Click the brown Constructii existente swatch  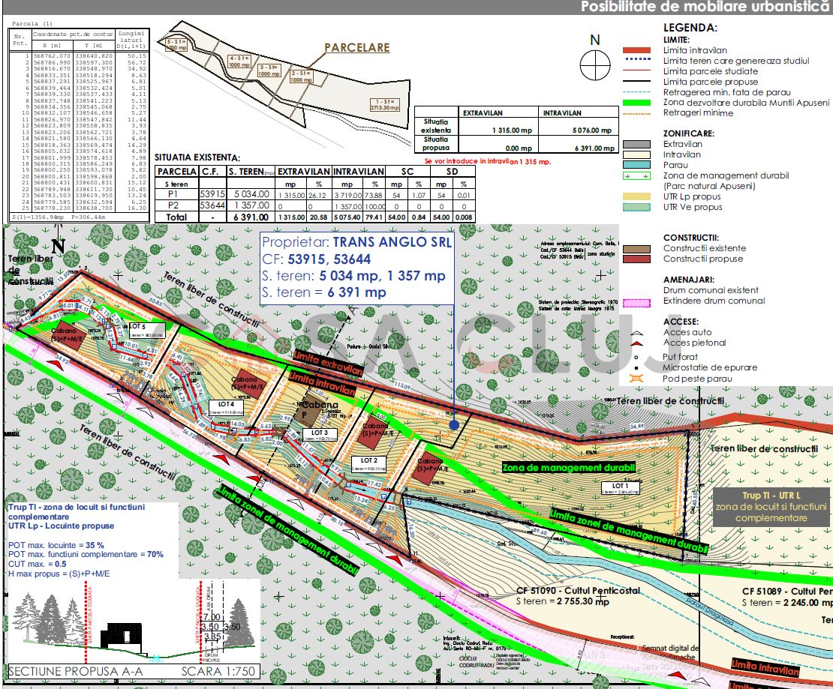[x=636, y=249]
